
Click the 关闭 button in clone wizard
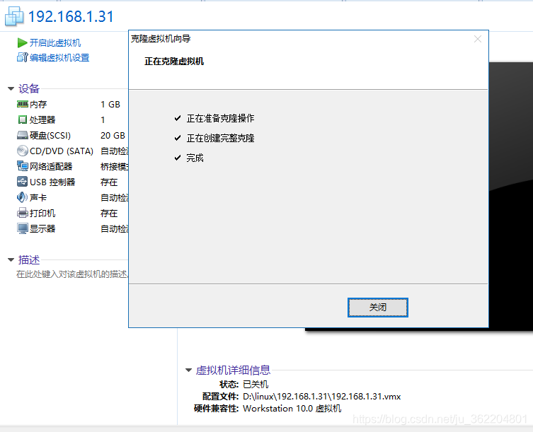(x=378, y=308)
